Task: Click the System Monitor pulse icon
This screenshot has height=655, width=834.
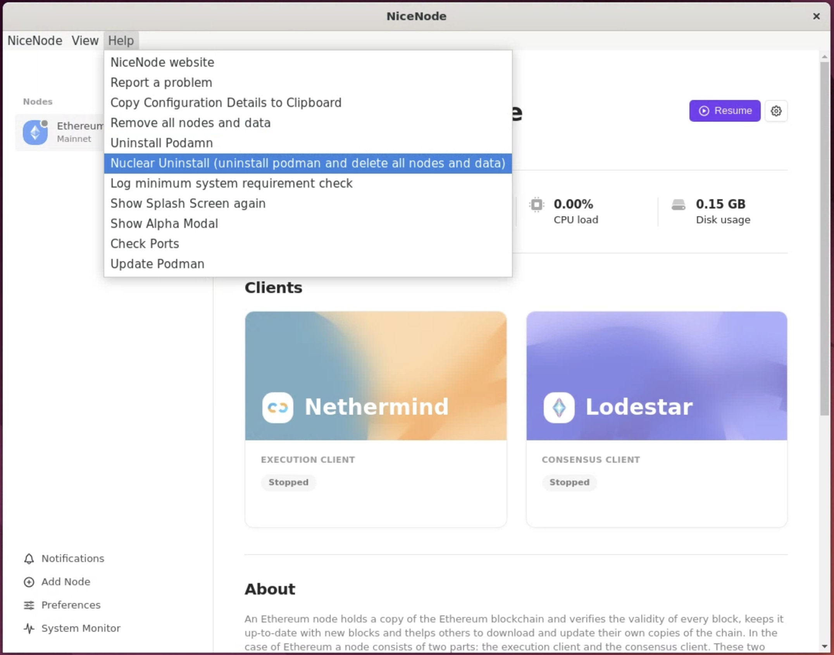Action: pyautogui.click(x=29, y=628)
